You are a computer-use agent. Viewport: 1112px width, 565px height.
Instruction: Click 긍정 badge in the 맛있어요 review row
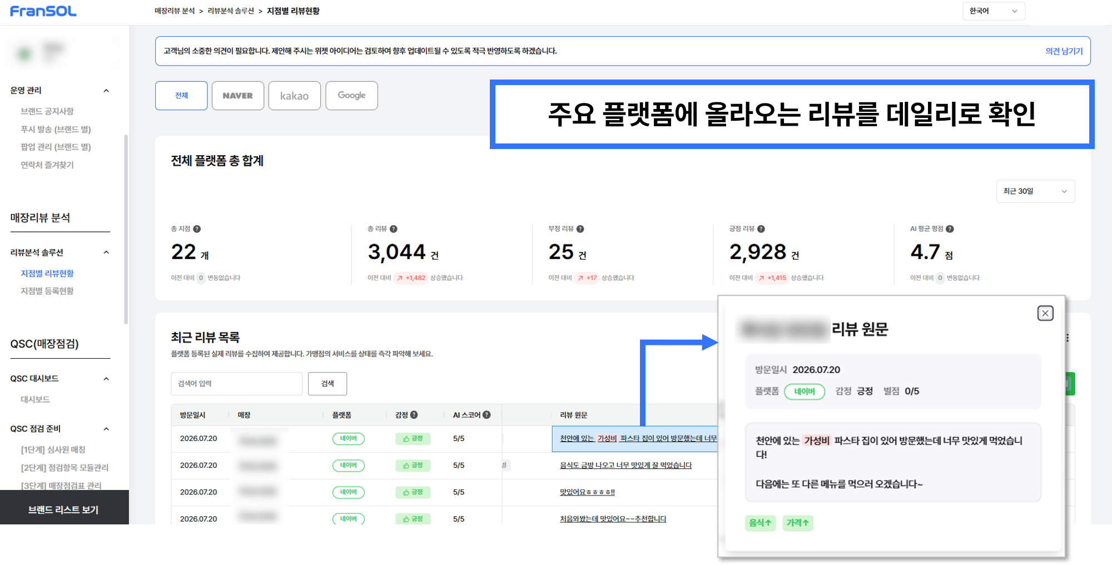413,492
